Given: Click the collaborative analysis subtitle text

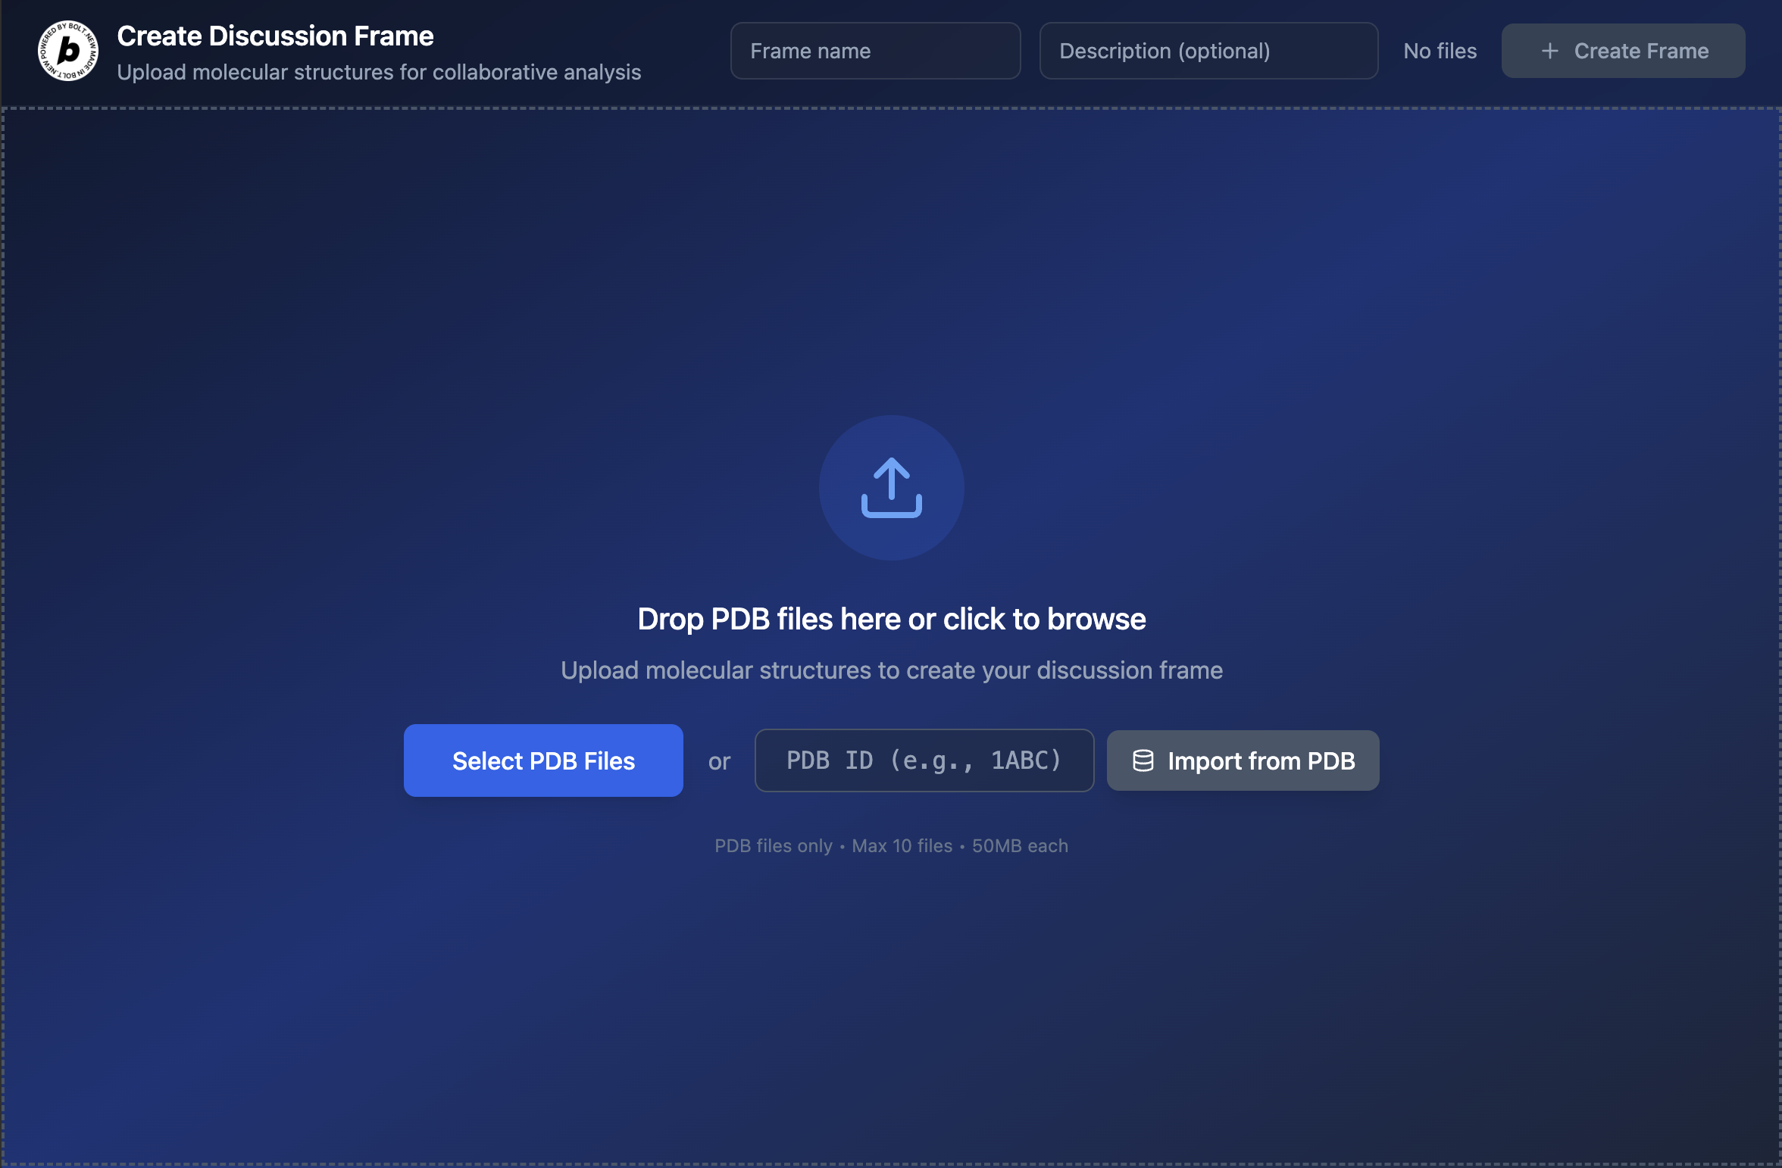Looking at the screenshot, I should click(379, 72).
